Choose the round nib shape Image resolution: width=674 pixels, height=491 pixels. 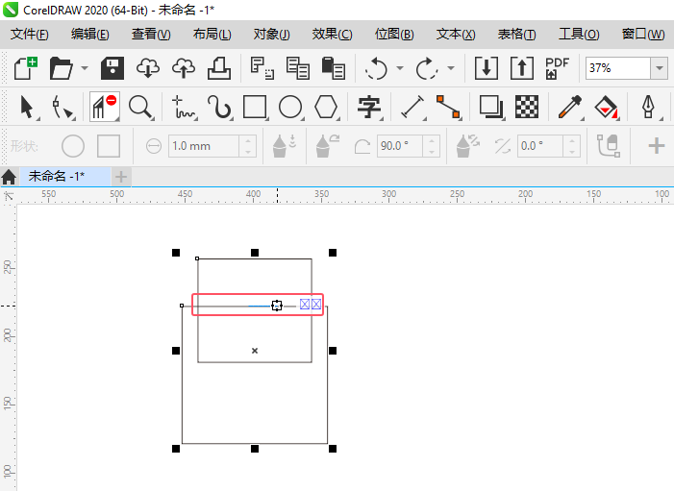coord(73,146)
